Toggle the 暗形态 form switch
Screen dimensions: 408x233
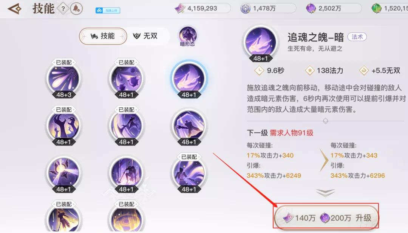pyautogui.click(x=187, y=36)
